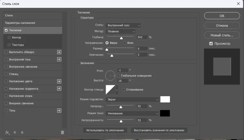The width and height of the screenshot is (244, 140).
Task: Toggle Сглаживание checkbox
Action: (123, 90)
